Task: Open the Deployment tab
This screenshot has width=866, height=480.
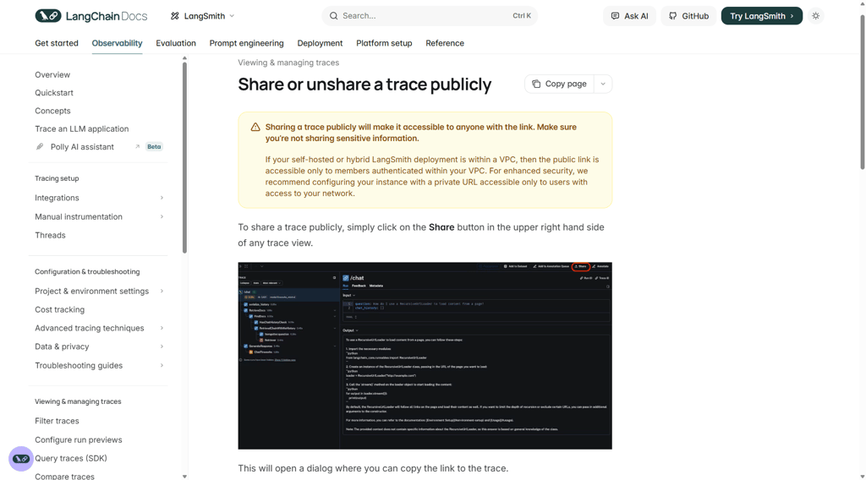Action: pyautogui.click(x=320, y=43)
